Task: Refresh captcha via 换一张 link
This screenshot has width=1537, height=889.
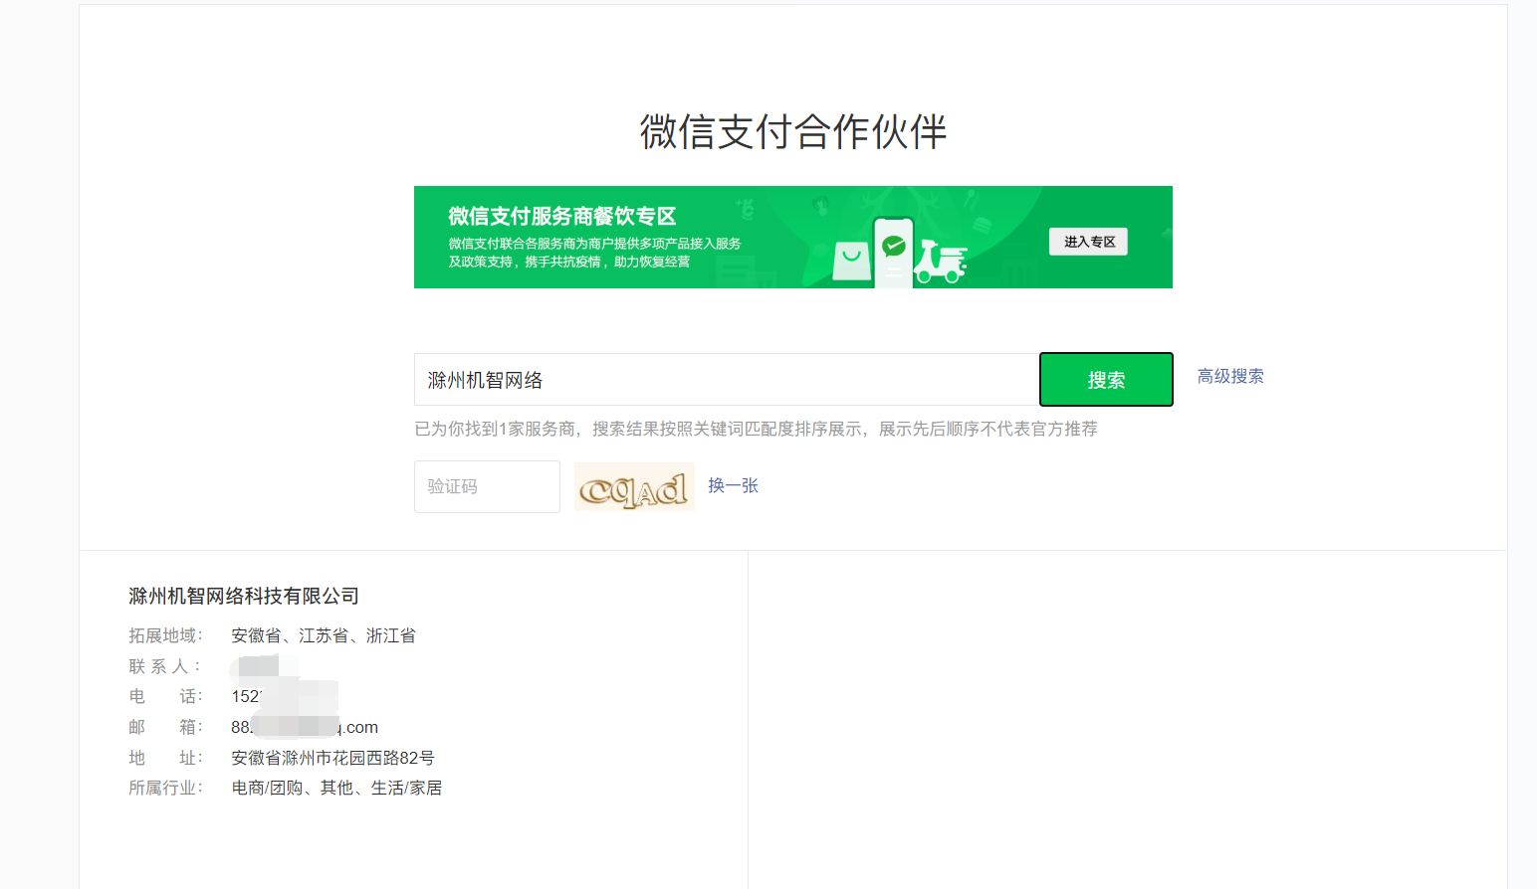Action: (733, 485)
